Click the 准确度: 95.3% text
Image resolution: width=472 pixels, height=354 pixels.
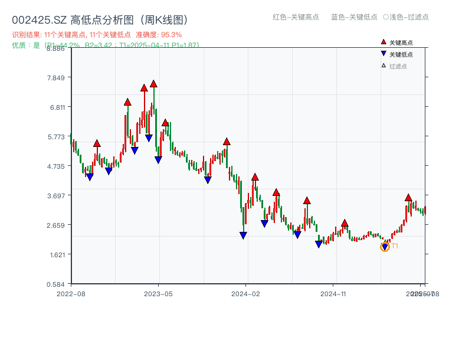[160, 34]
